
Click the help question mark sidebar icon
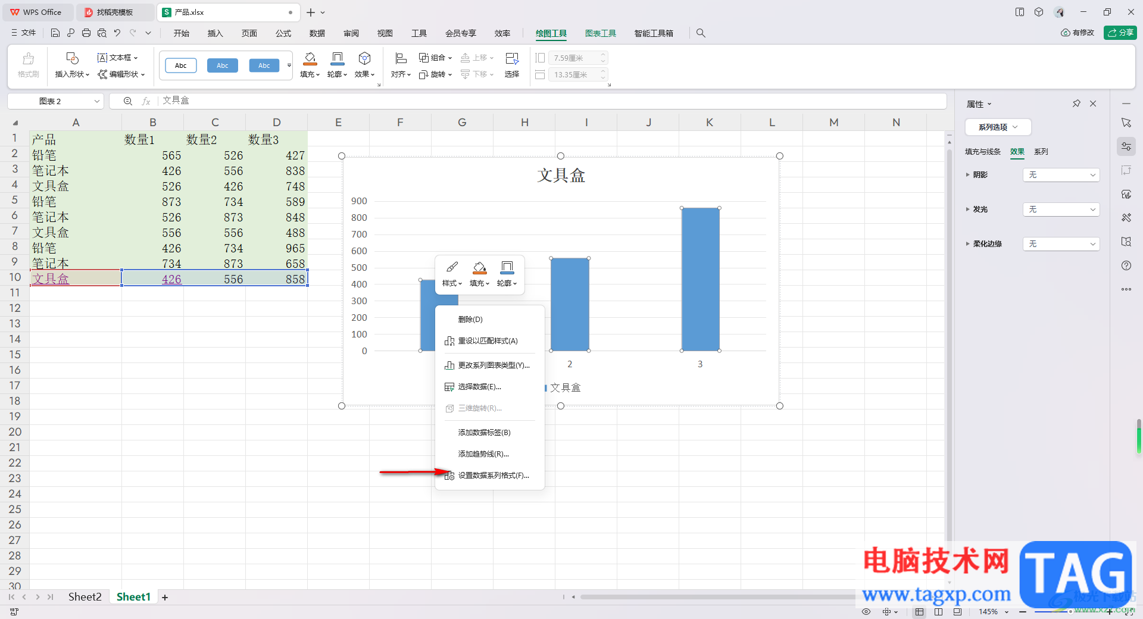point(1126,265)
